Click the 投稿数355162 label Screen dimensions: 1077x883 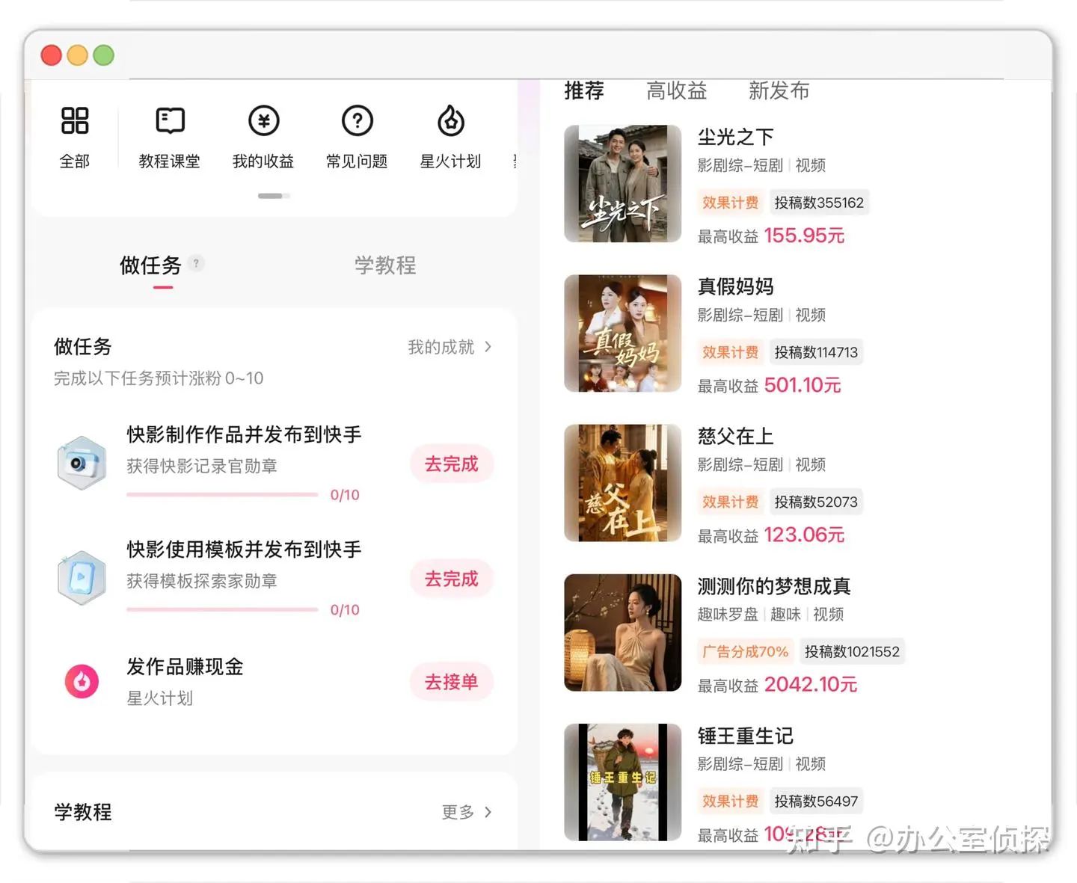819,203
